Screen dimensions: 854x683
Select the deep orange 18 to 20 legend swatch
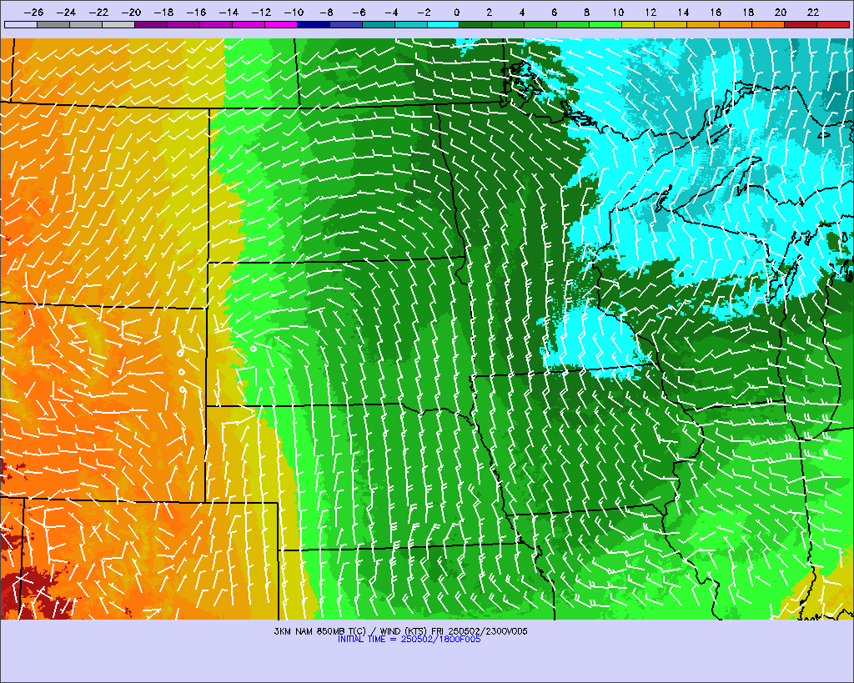coord(768,24)
